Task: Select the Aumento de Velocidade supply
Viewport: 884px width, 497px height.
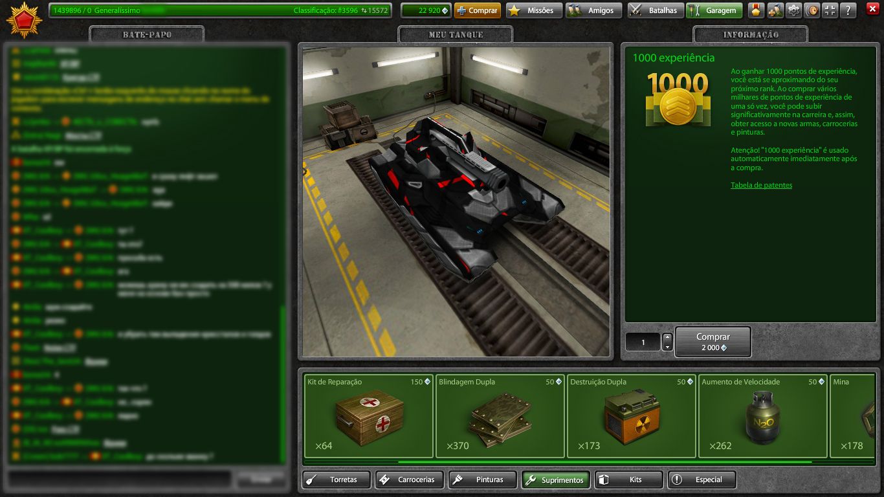Action: click(762, 416)
